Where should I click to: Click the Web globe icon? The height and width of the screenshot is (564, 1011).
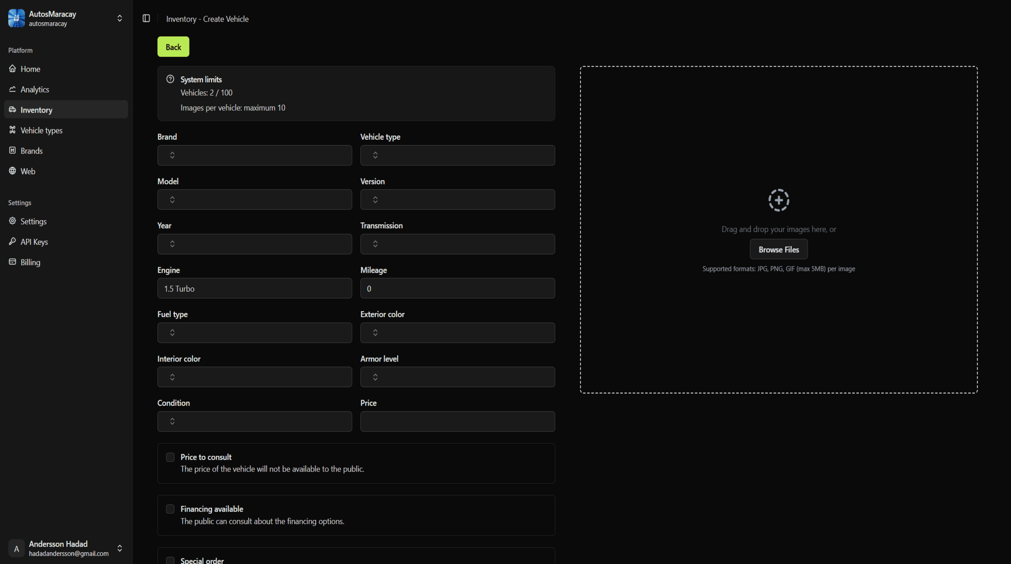(12, 171)
